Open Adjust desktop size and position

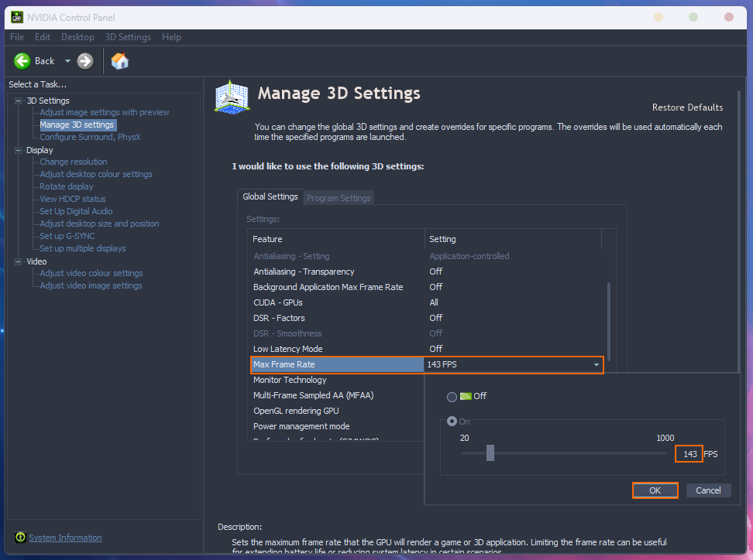[x=99, y=224]
